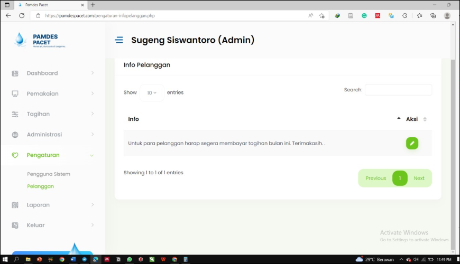Viewport: 460px width, 264px height.
Task: Click the green pencil edit icon
Action: [x=412, y=143]
